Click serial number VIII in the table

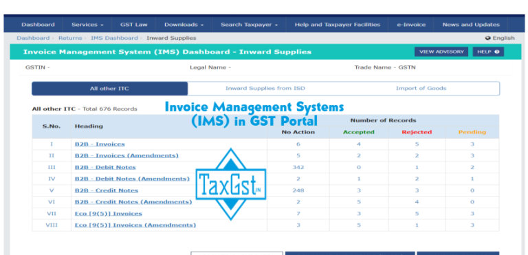click(52, 225)
